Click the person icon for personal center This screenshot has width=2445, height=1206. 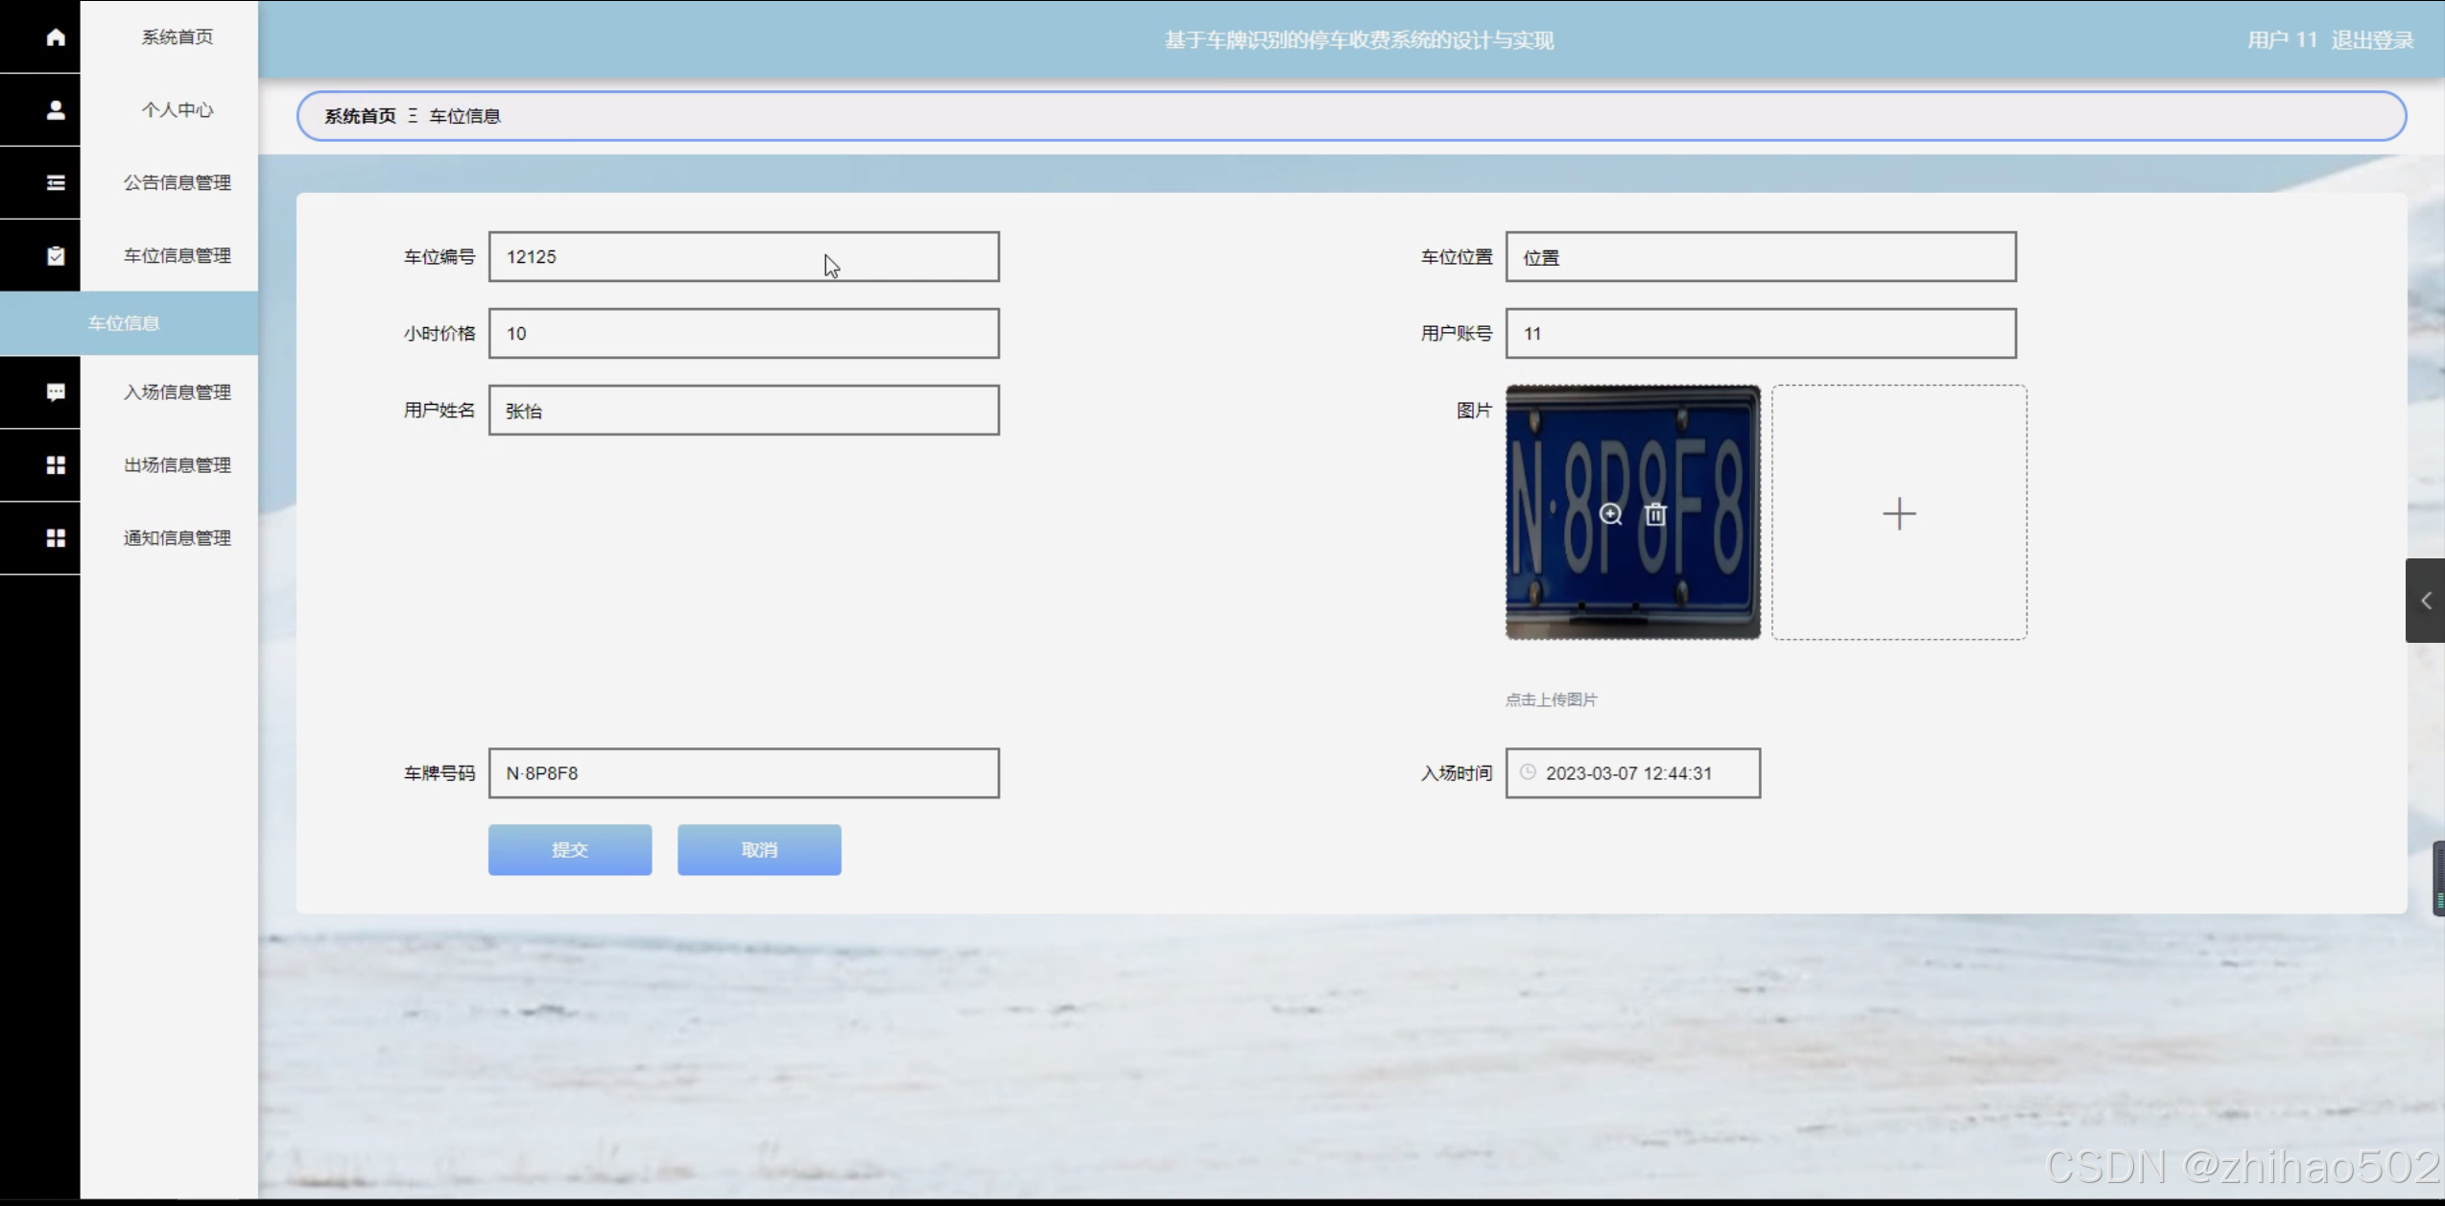click(x=56, y=110)
